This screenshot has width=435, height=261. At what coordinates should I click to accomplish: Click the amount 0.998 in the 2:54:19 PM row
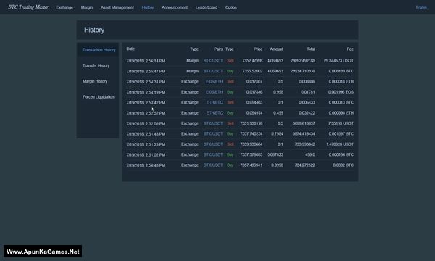(x=278, y=92)
